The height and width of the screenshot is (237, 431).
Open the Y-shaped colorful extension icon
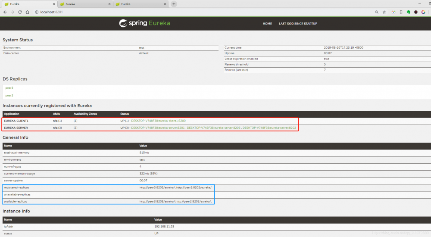click(394, 12)
